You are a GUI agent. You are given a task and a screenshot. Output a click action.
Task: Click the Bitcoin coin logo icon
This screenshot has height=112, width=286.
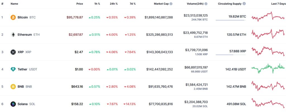pyautogui.click(x=13, y=17)
